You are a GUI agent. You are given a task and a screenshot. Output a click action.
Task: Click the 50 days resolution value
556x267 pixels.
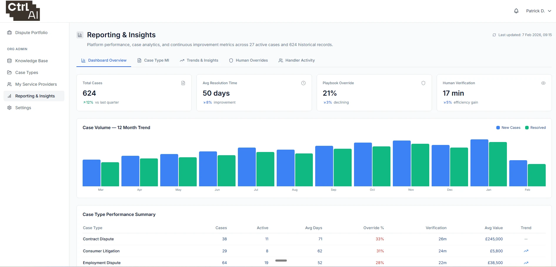point(216,93)
